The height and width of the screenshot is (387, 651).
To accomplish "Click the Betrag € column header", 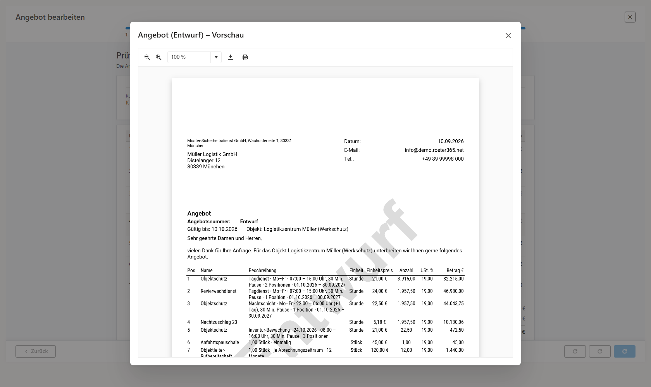I will point(455,271).
